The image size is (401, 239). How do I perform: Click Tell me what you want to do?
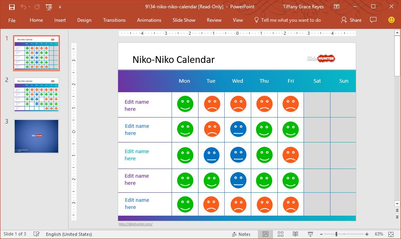[288, 20]
